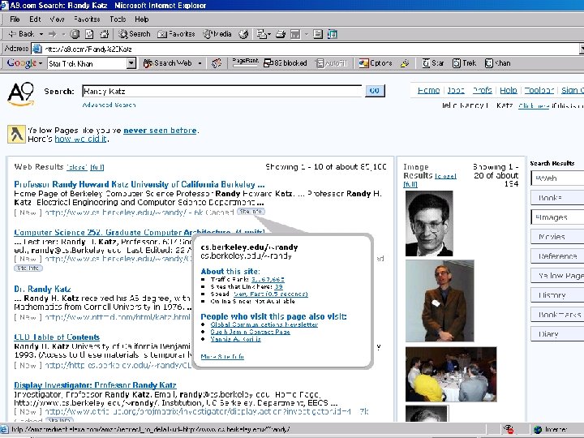This screenshot has width=584, height=438.
Task: Click Search Web on the Google toolbar
Action: (168, 63)
